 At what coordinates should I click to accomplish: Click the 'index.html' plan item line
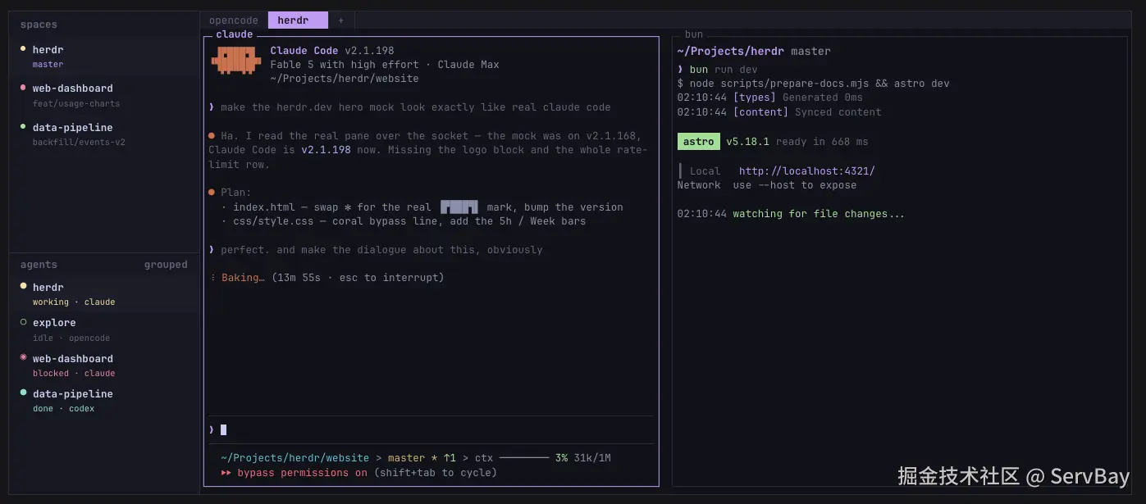[422, 207]
